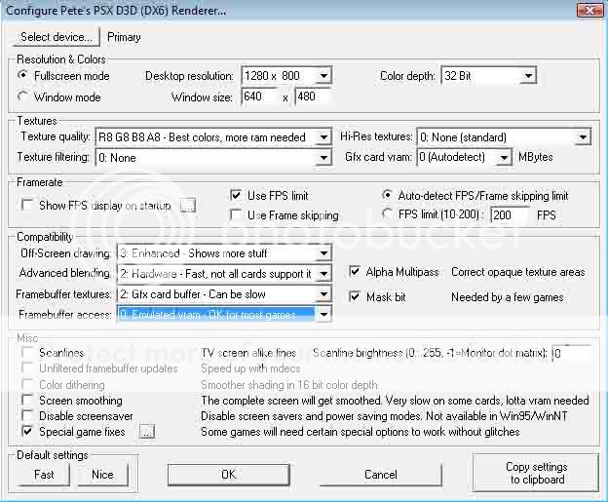The height and width of the screenshot is (502, 608).
Task: Select Auto-detect FPS/Frame skipping limit option
Action: point(387,195)
